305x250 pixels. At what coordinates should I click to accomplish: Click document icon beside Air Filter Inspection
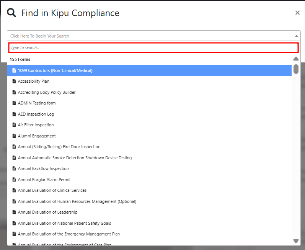(14, 125)
